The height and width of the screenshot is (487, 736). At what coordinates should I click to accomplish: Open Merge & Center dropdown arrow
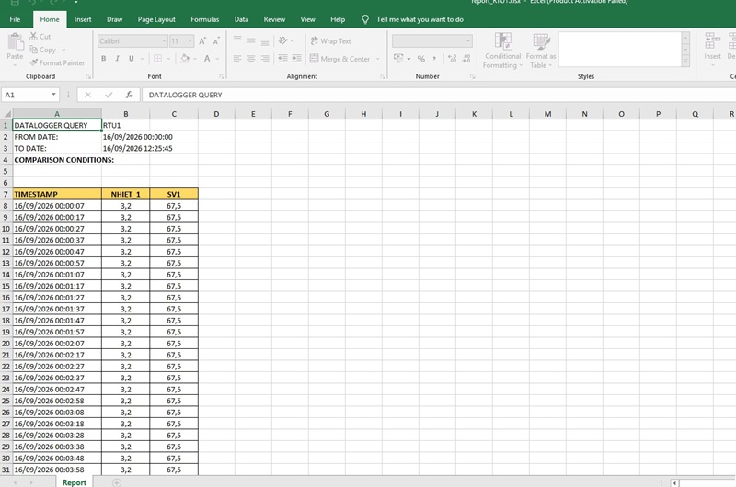[378, 59]
